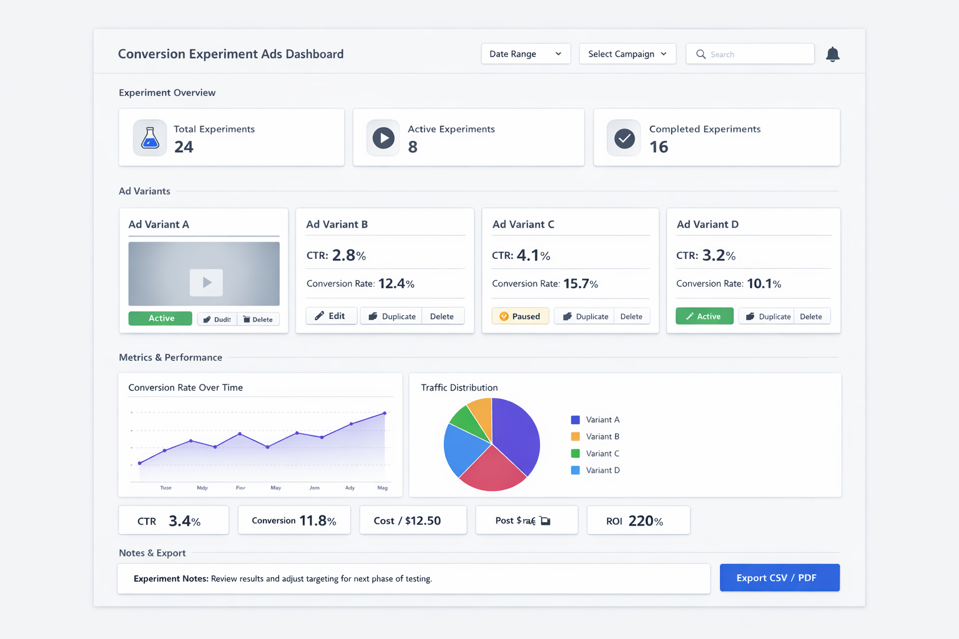Edit Ad Variant B using pencil button
This screenshot has height=639, width=959.
(331, 316)
